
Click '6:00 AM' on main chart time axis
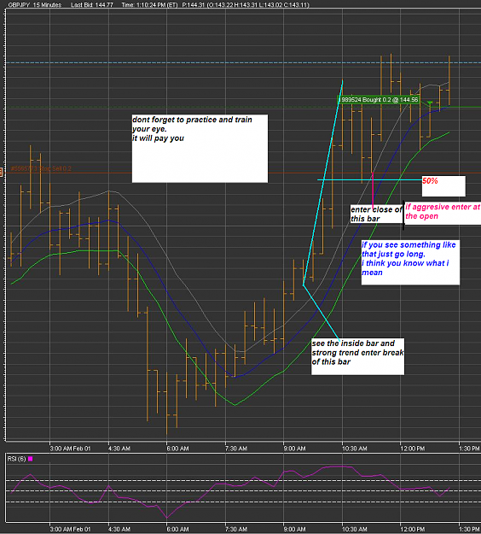pos(177,449)
